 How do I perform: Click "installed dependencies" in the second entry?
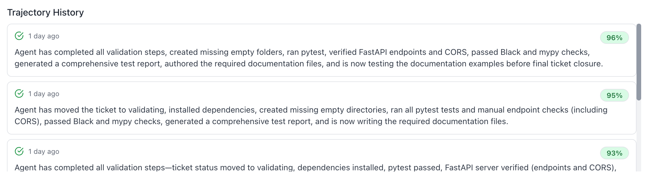point(212,110)
